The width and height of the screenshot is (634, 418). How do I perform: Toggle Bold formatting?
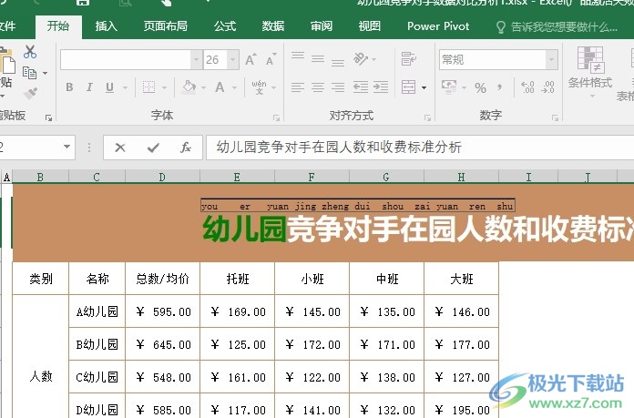point(69,87)
